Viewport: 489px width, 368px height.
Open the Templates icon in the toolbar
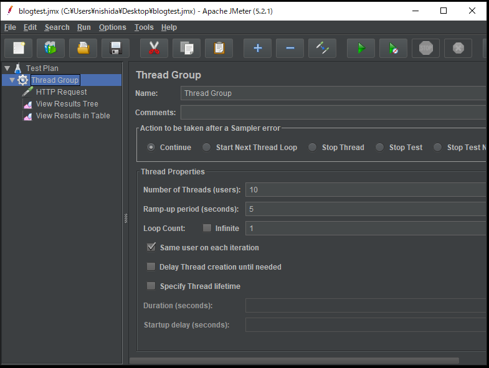pos(50,49)
